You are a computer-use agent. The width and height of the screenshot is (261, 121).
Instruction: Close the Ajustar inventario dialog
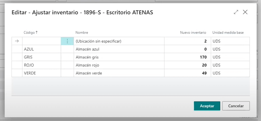click(245, 12)
